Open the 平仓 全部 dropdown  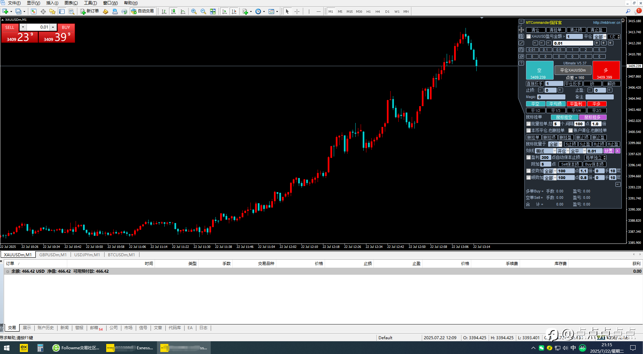[x=600, y=37]
